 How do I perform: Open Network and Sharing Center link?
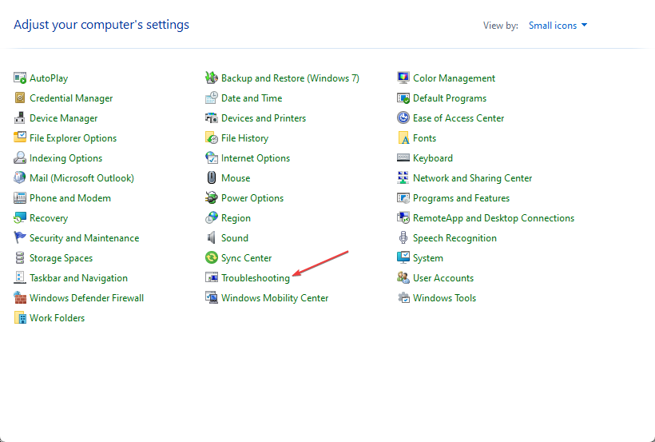tap(472, 178)
